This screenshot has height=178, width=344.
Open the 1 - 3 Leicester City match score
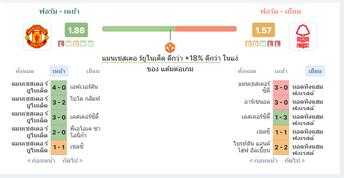[x=281, y=117]
